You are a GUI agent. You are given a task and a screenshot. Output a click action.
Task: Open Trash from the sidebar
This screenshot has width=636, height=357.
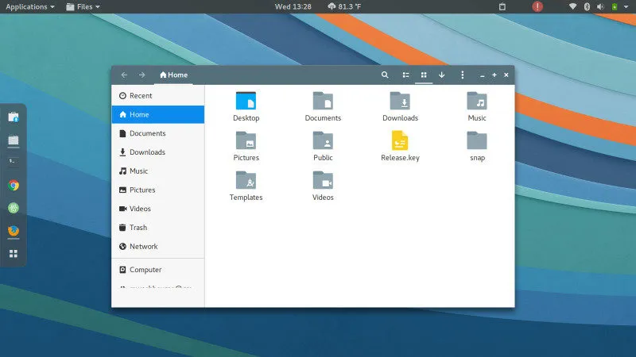138,228
